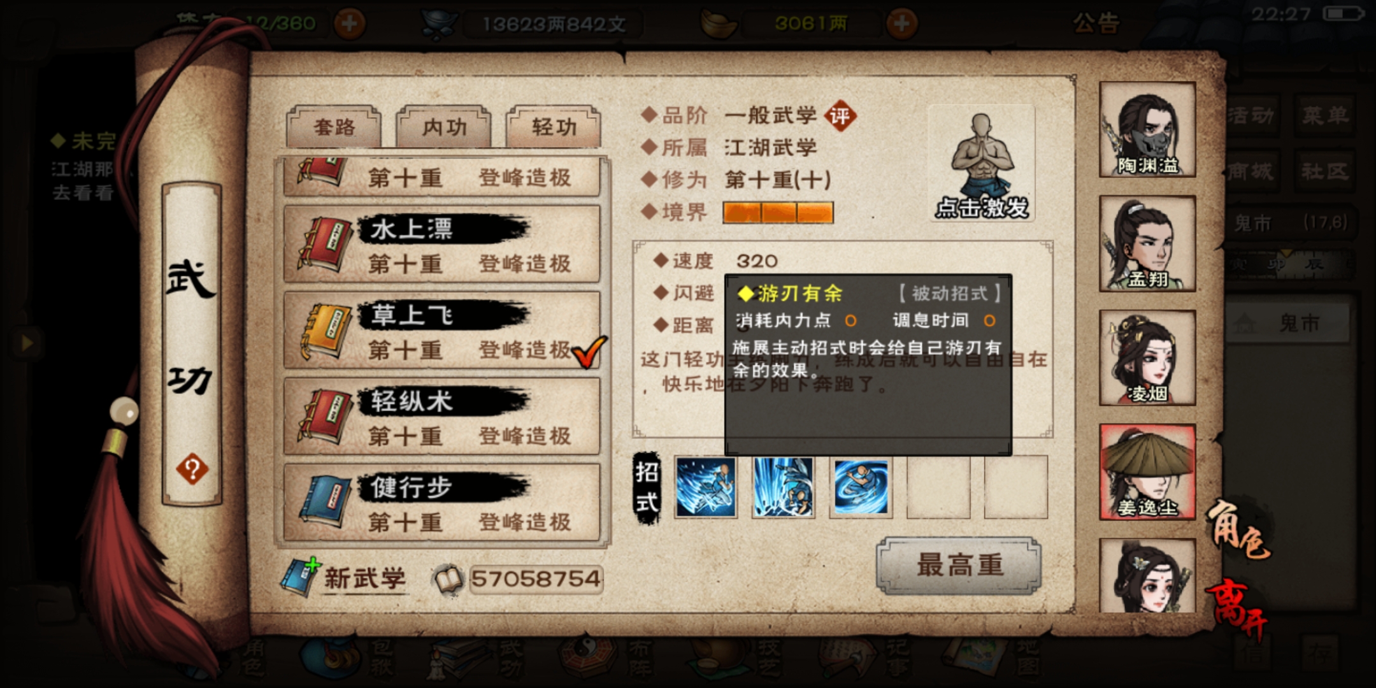Click the 最高重 button
The image size is (1376, 688).
click(959, 566)
